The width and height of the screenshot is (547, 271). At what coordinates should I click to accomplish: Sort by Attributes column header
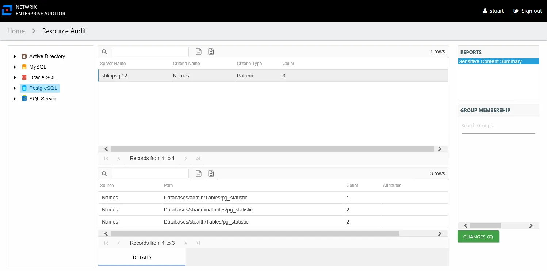tap(392, 186)
